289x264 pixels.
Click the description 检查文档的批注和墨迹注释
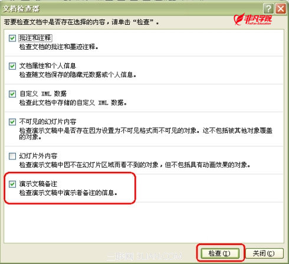pos(58,47)
